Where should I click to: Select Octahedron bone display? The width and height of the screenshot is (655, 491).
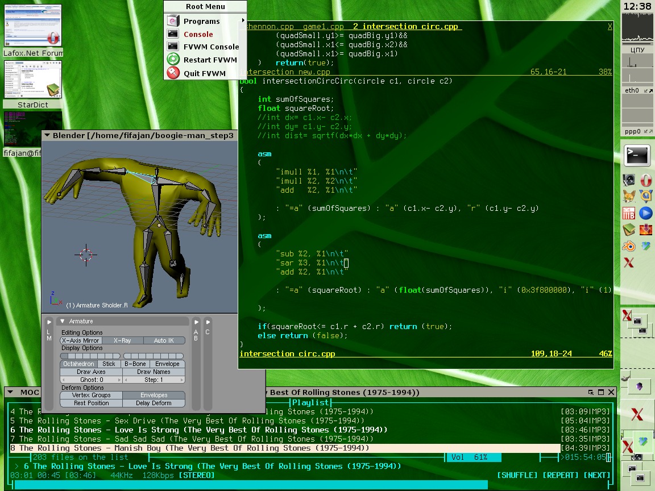coord(78,364)
